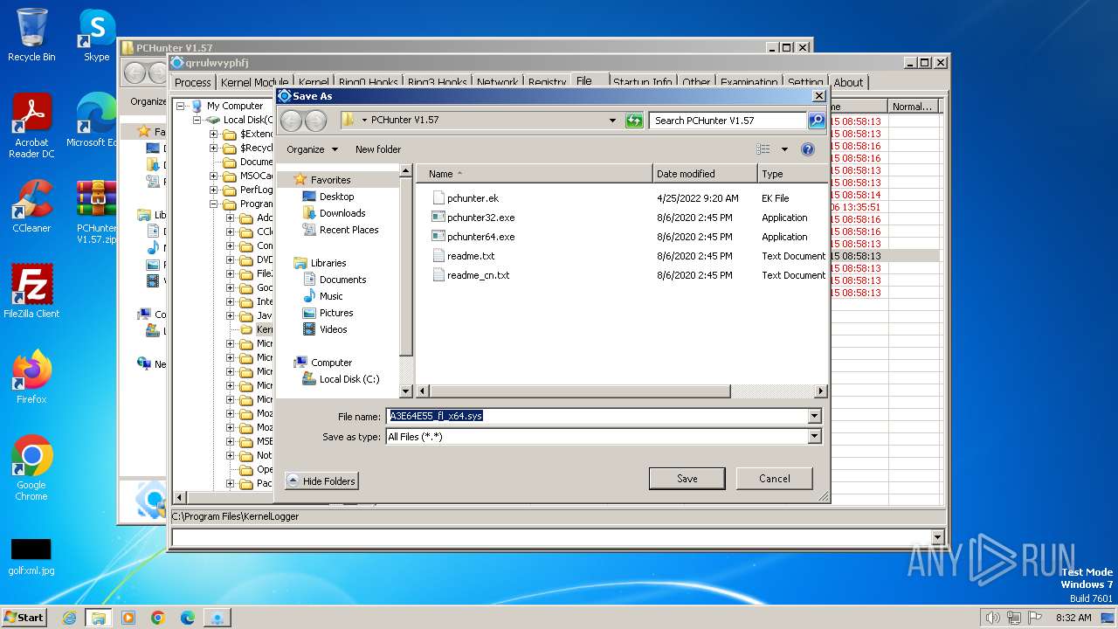Click the Save button
This screenshot has height=629, width=1118.
pyautogui.click(x=687, y=479)
